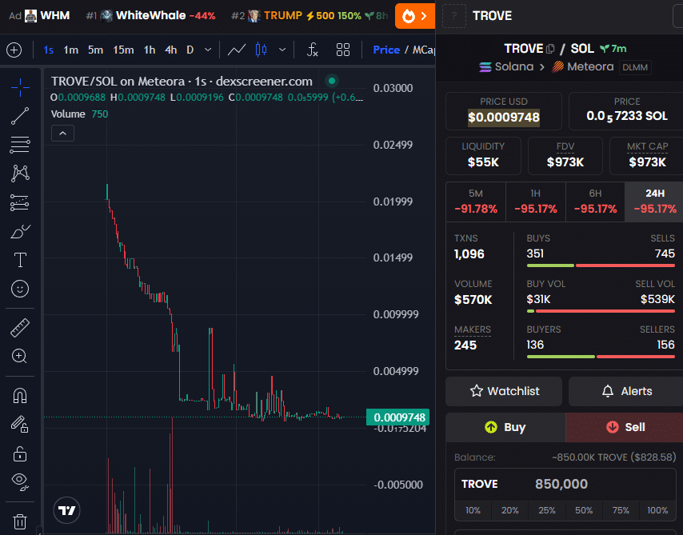Toggle hide all drawings eye icon

pos(20,481)
